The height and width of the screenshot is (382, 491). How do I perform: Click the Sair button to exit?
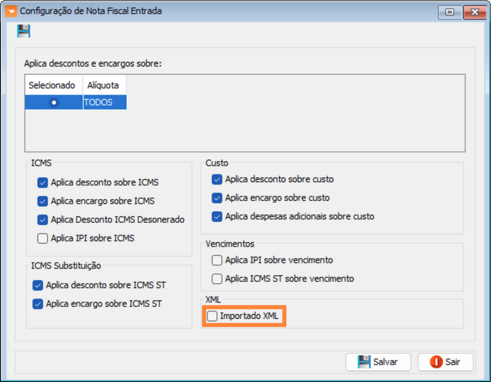445,362
